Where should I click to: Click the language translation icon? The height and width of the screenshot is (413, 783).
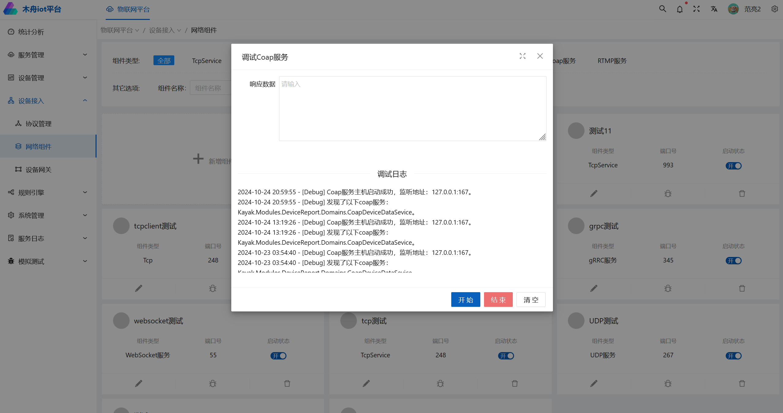point(714,9)
